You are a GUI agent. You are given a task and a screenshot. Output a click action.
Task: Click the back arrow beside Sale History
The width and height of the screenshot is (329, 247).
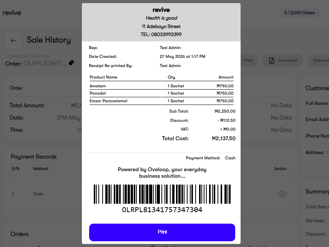tap(14, 41)
